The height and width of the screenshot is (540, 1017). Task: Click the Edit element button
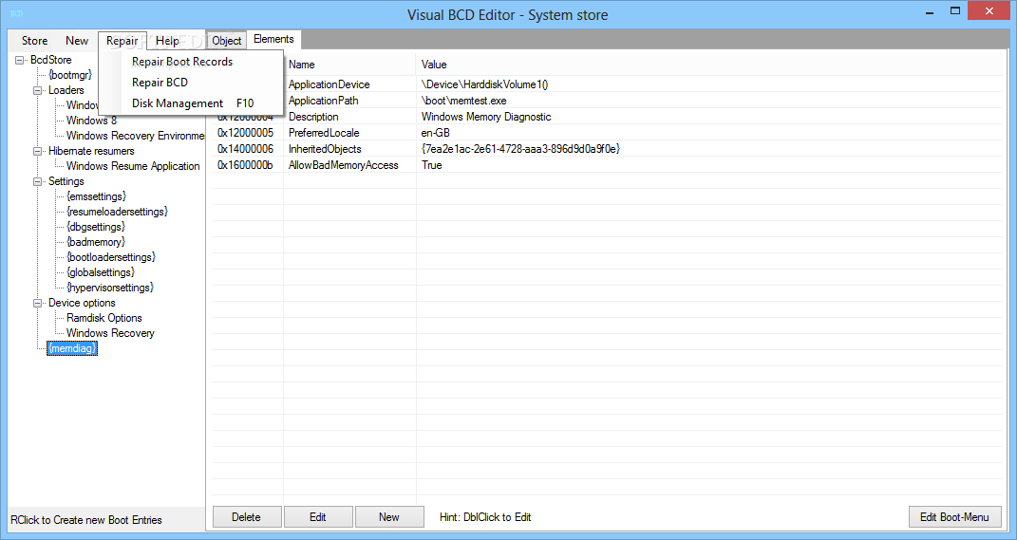click(318, 516)
